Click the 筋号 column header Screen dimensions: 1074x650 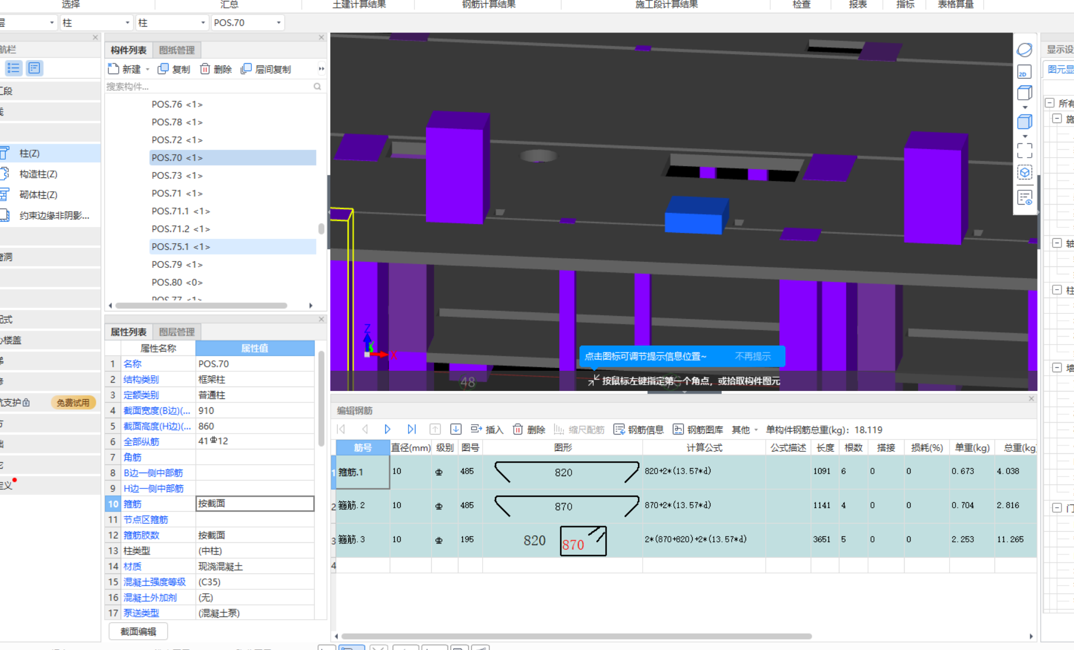pos(363,447)
